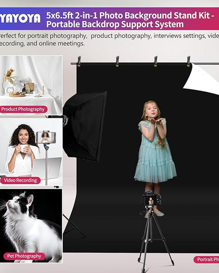Click the description line about portrait photography
Screen dimensions: 219x273
point(109,40)
